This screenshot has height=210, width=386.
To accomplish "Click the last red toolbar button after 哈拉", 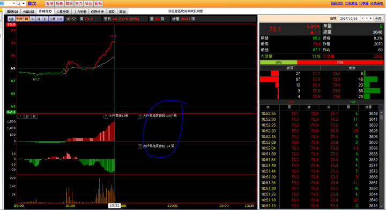I will click(x=98, y=3).
